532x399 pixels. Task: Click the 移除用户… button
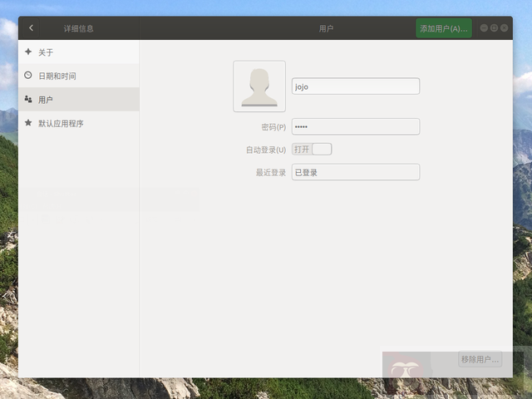(x=480, y=360)
